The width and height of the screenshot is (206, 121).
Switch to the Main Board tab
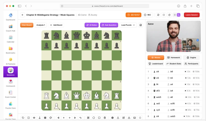pos(27,25)
